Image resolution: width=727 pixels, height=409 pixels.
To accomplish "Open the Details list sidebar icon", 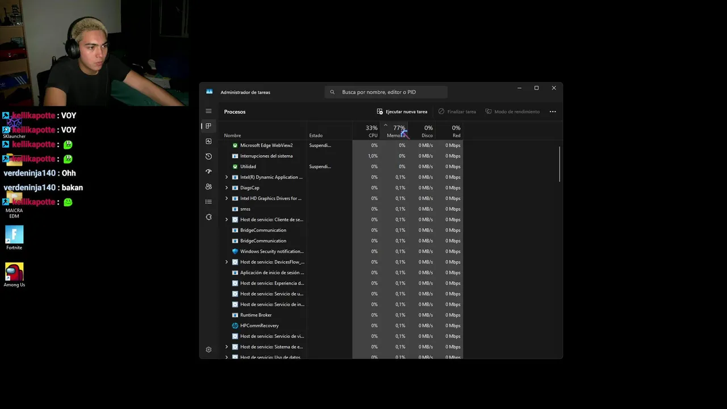I will pyautogui.click(x=208, y=202).
